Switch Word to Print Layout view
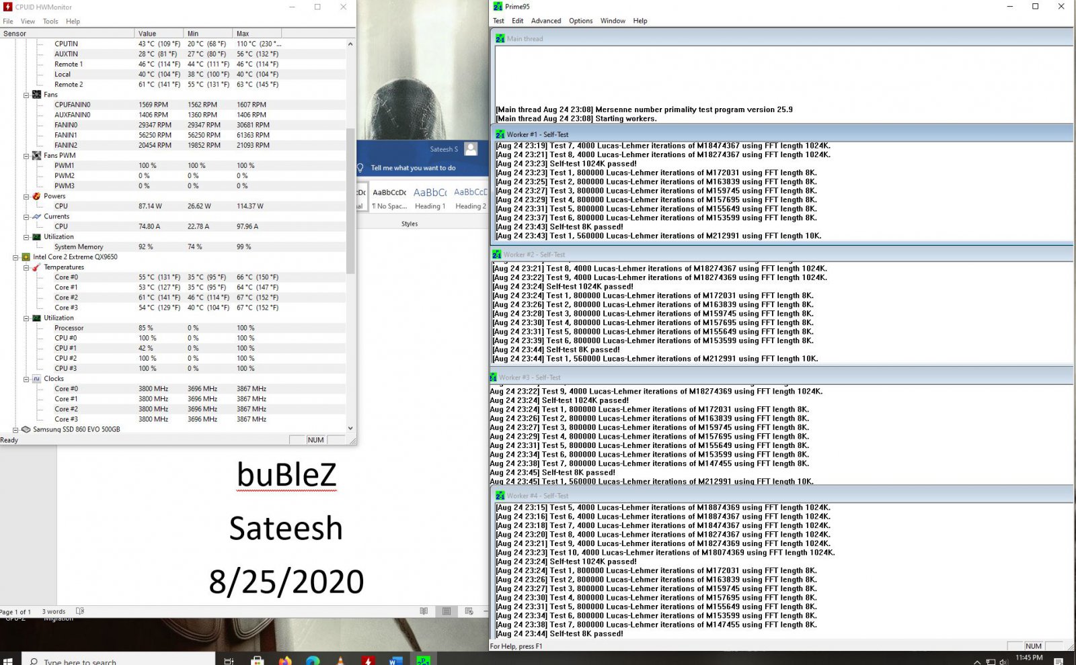This screenshot has height=665, width=1076. pyautogui.click(x=447, y=611)
